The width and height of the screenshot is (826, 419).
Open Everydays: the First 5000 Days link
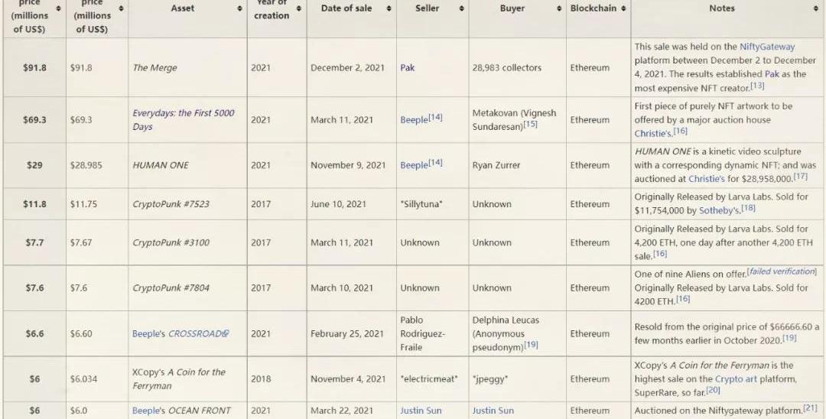(183, 120)
